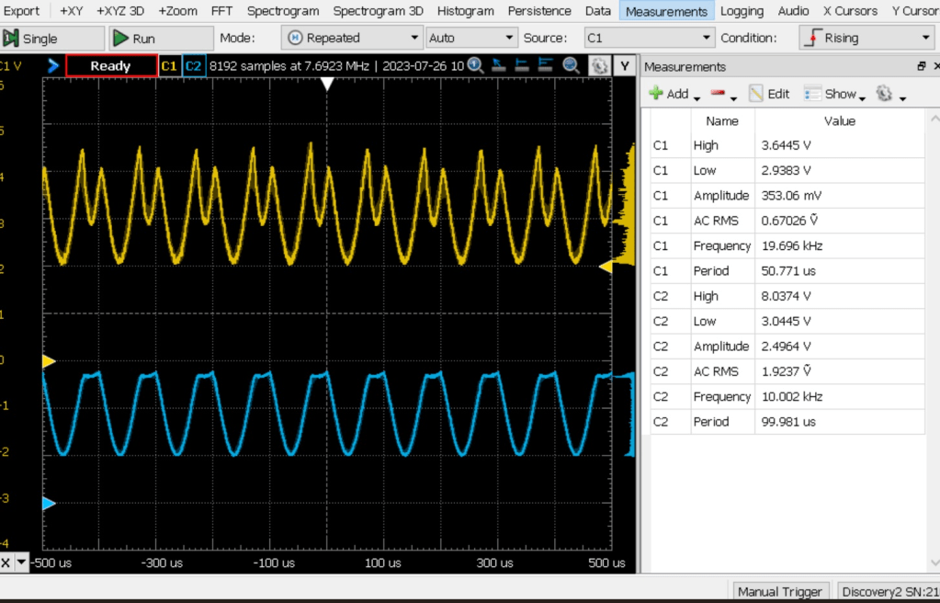The height and width of the screenshot is (603, 940).
Task: Click the green Add measurement plus icon
Action: point(656,94)
